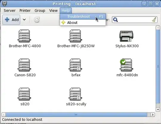The image size is (161, 124).
Task: Open the Server menu
Action: point(10,10)
